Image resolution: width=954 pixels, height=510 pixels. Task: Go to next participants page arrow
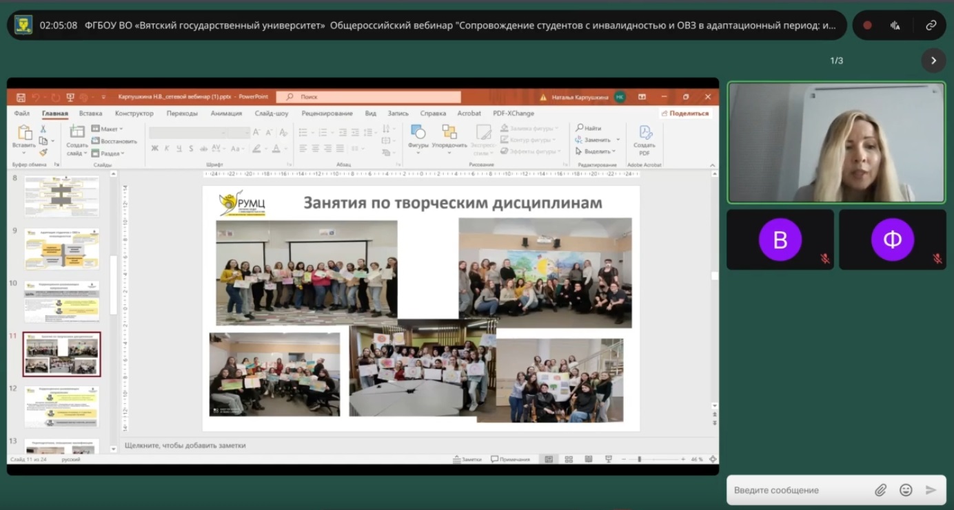click(933, 61)
